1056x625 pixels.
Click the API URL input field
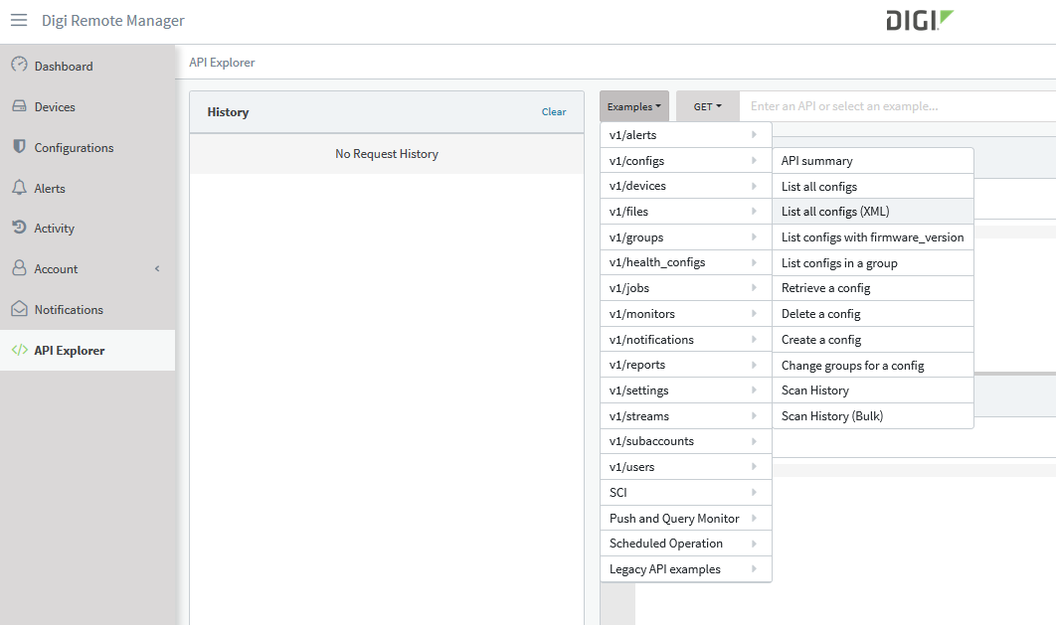point(898,106)
